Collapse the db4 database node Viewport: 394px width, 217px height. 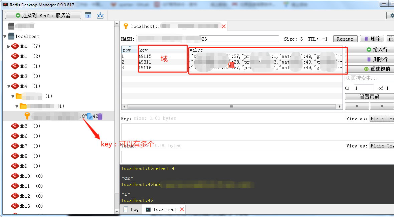point(9,86)
